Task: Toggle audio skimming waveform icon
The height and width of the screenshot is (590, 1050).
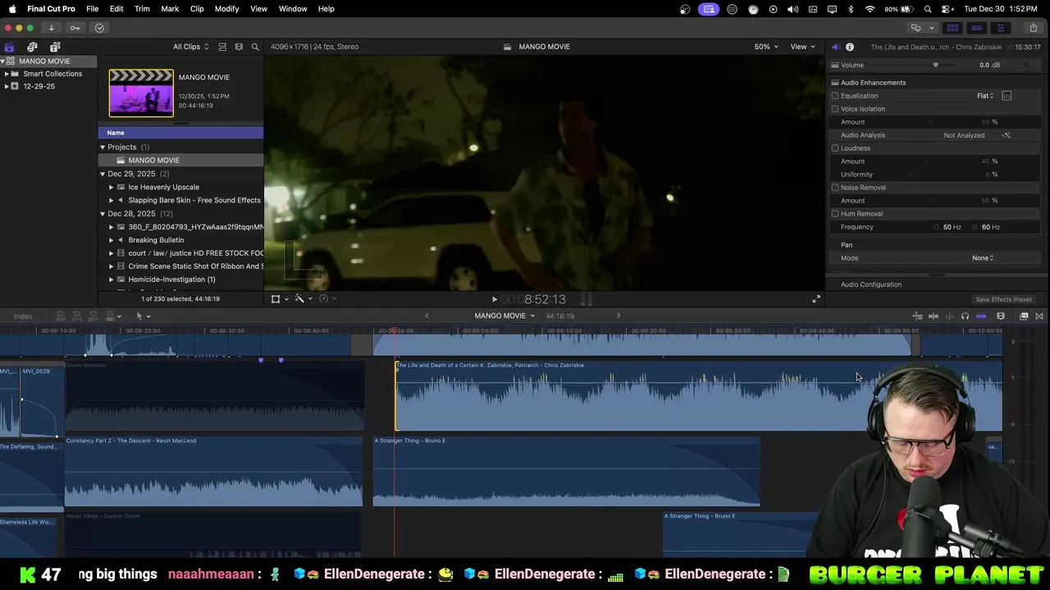Action: click(x=949, y=316)
